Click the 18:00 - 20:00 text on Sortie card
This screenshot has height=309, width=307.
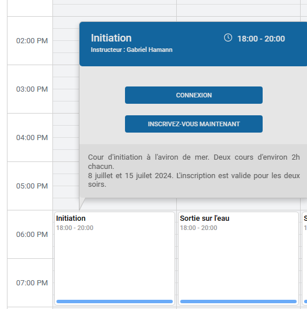tap(199, 228)
